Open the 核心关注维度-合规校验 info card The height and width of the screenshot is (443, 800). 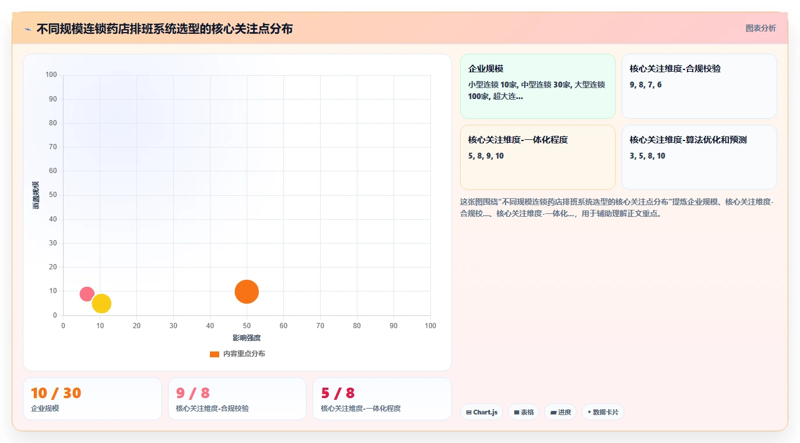tap(699, 86)
